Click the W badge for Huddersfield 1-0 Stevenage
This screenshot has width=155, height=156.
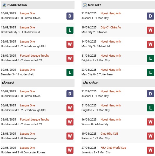click(70, 136)
